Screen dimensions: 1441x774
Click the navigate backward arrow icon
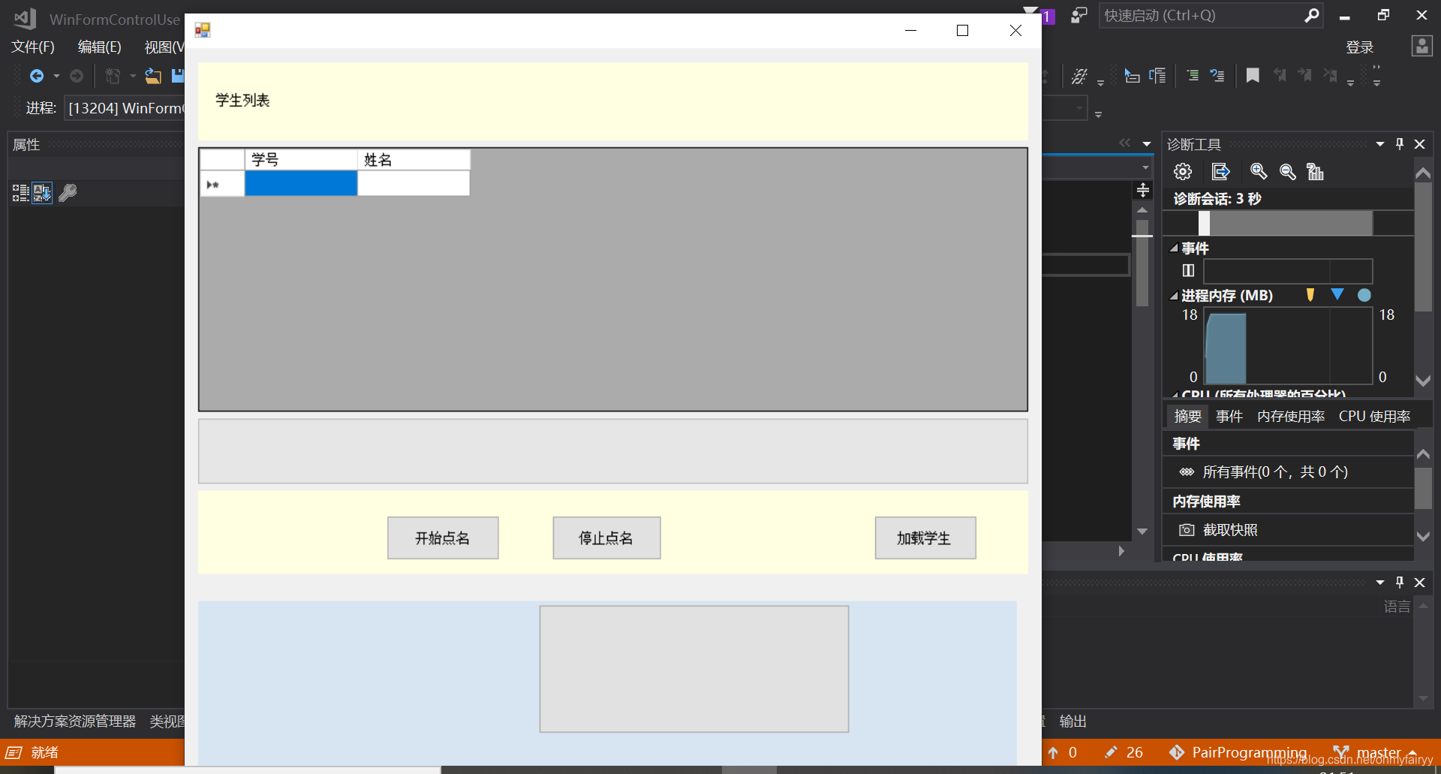point(36,76)
